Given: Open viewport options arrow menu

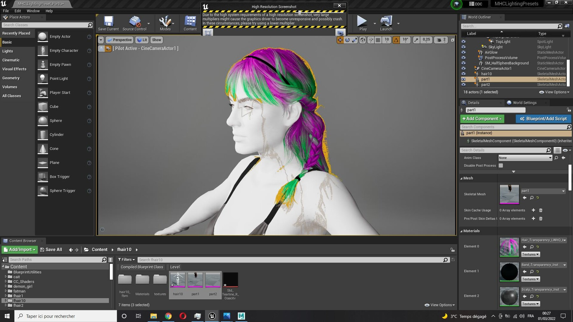Looking at the screenshot, I should click(101, 40).
